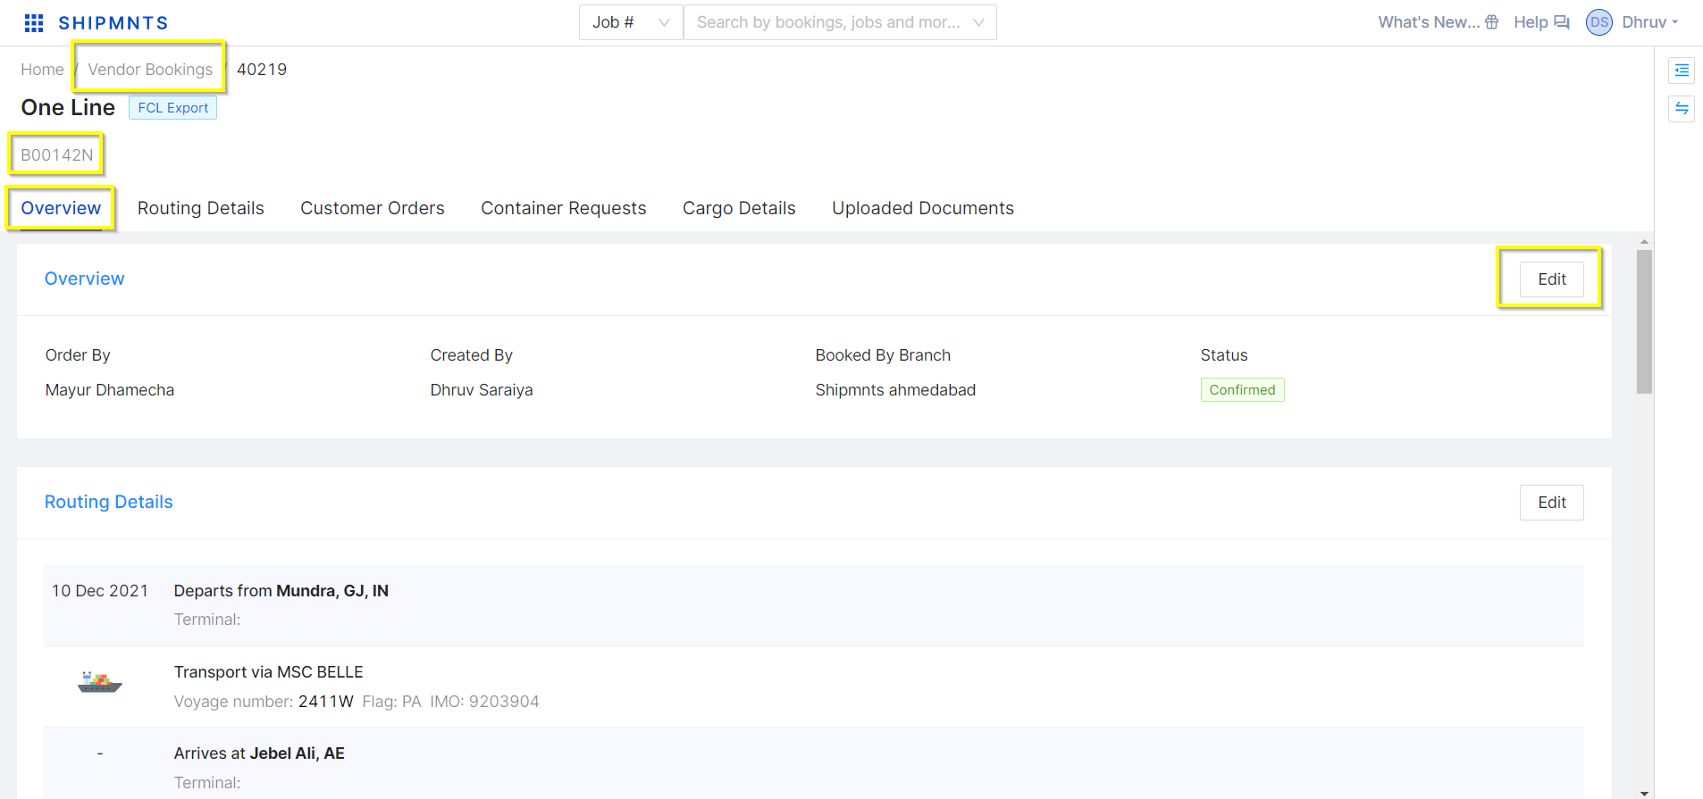Click the cargo ship vessel icon
1703x799 pixels.
100,682
